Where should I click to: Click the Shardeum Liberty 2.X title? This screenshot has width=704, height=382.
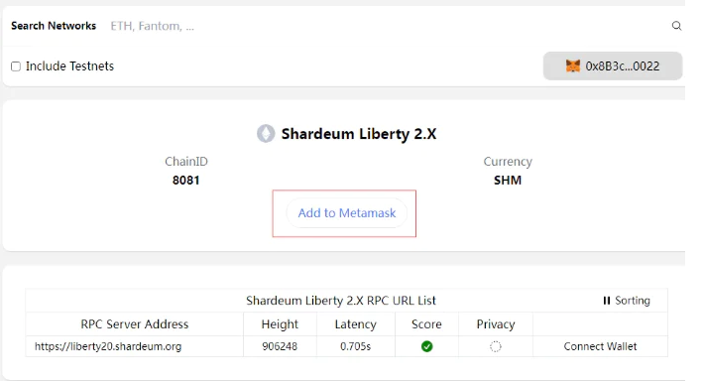[359, 134]
